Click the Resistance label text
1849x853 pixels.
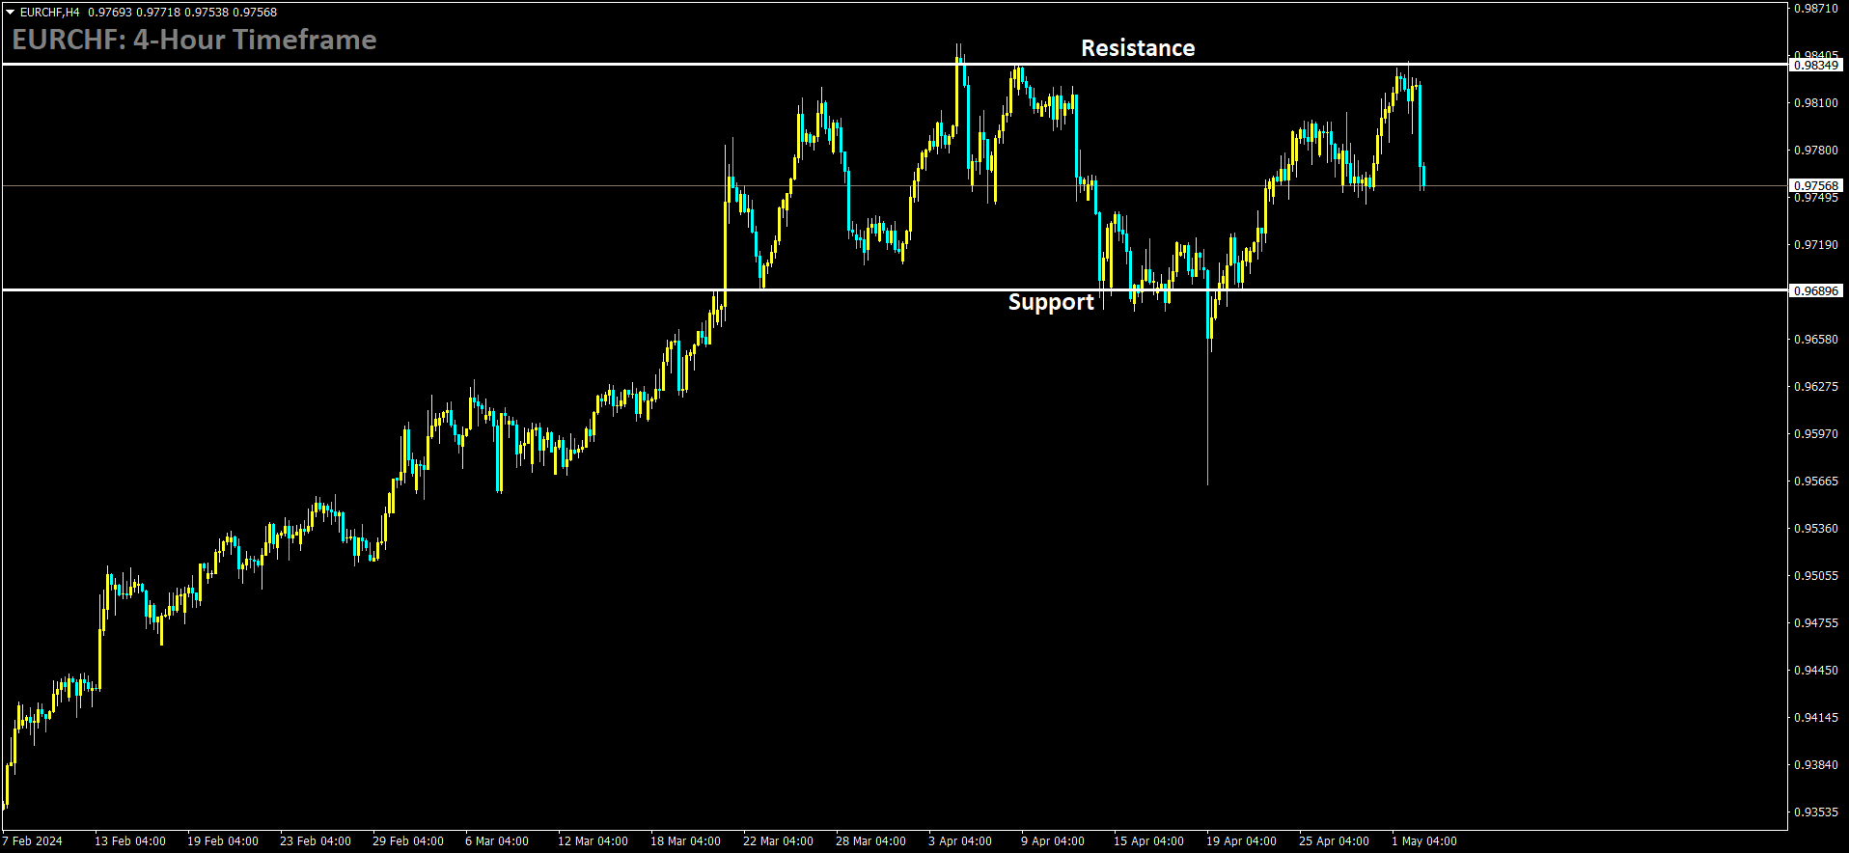click(1138, 48)
